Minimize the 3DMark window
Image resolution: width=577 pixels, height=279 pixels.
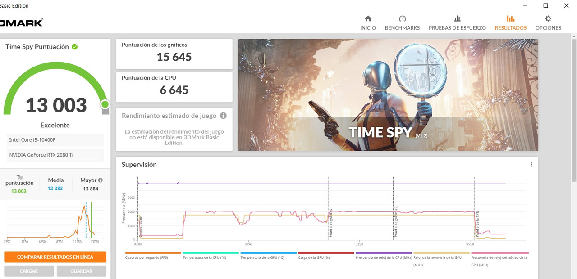526,5
